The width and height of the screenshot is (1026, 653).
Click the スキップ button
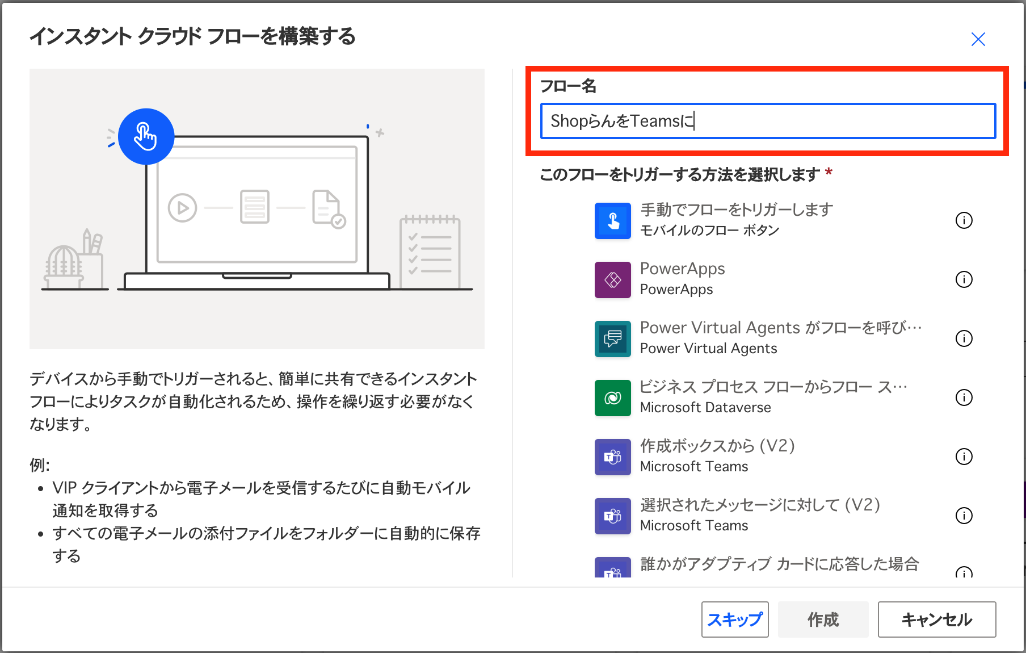coord(735,619)
